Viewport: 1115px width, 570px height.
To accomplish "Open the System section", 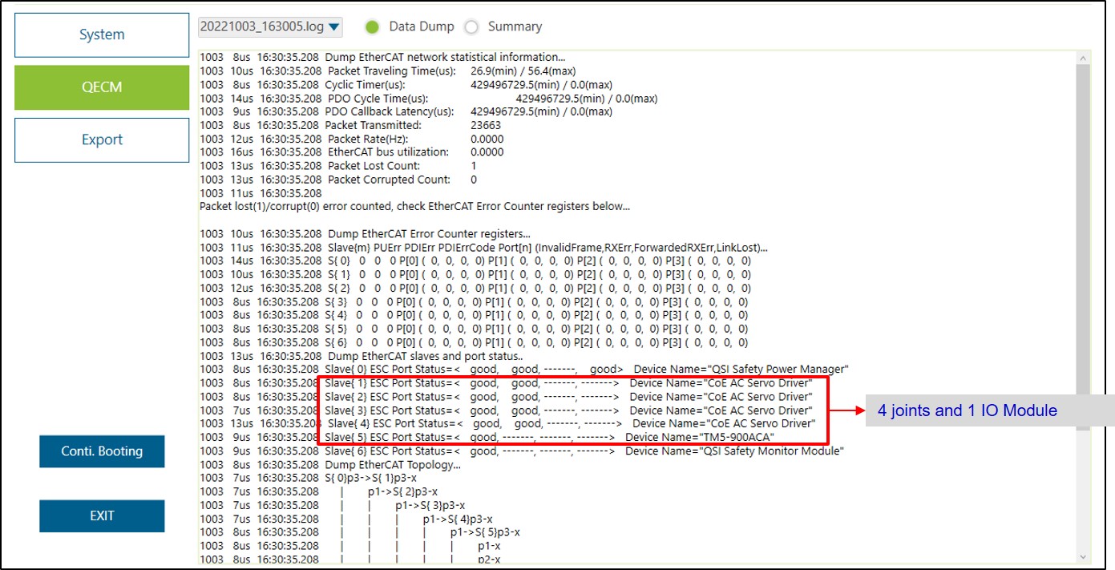I will pos(102,34).
